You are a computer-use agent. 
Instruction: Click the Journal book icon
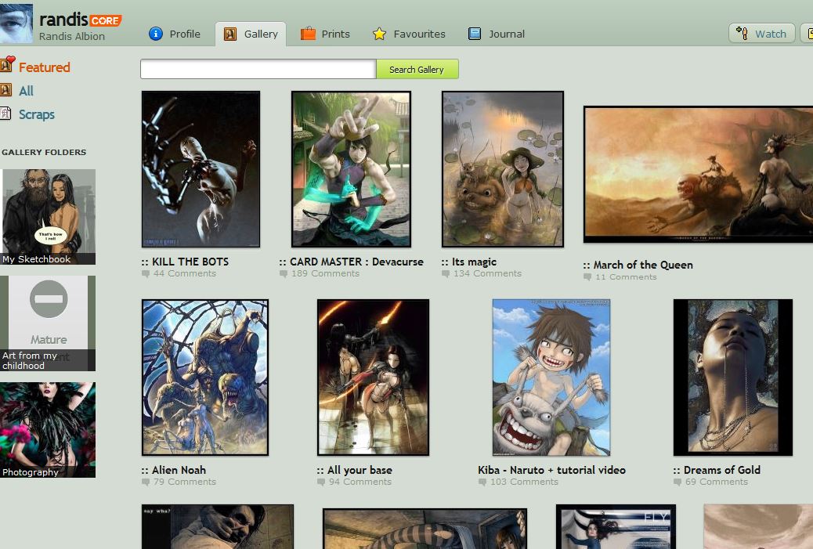[475, 34]
